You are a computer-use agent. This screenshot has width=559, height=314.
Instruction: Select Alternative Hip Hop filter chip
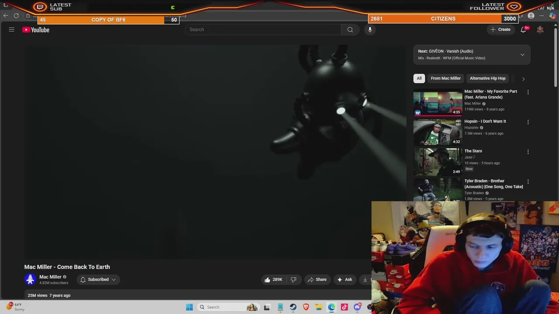point(487,78)
